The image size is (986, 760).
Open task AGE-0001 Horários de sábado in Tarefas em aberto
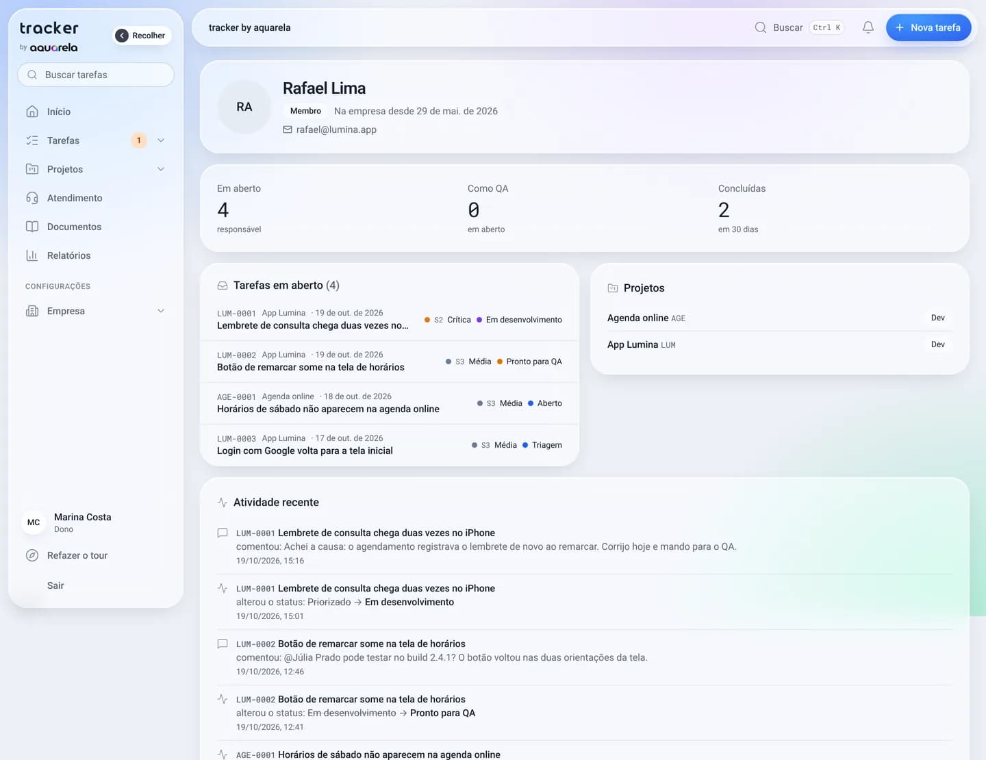[390, 403]
